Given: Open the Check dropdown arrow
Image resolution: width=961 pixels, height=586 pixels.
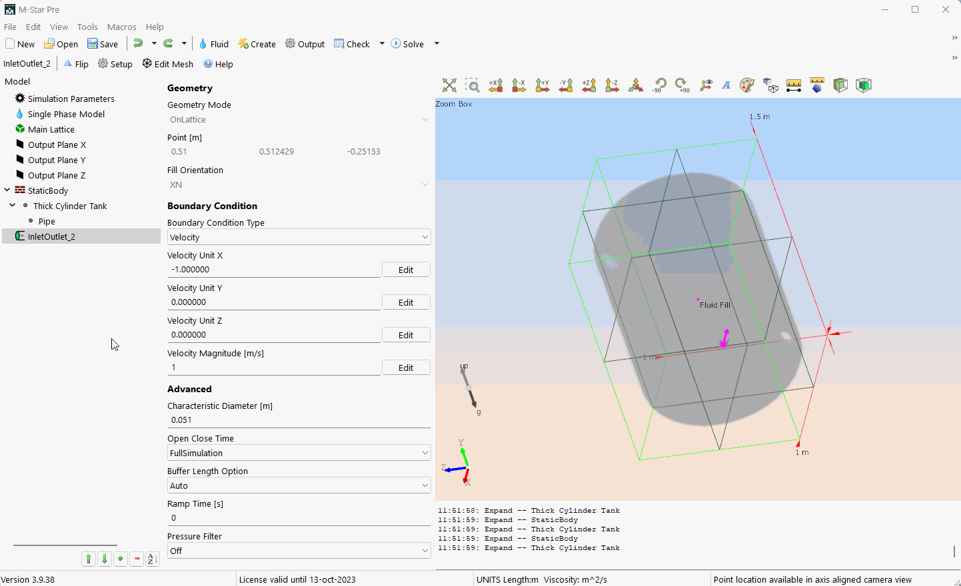Looking at the screenshot, I should pyautogui.click(x=382, y=43).
